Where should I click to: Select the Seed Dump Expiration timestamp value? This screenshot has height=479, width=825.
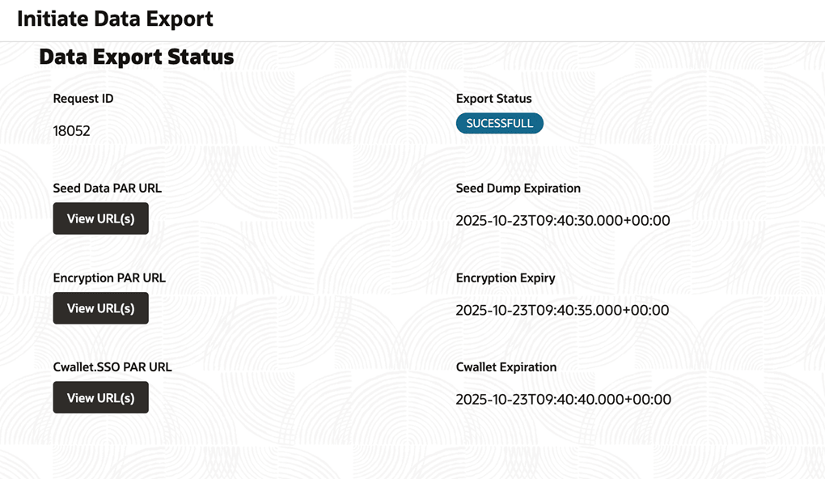point(562,221)
